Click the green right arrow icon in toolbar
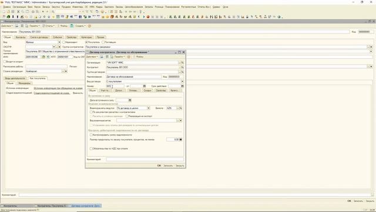This screenshot has width=376, height=212. tap(143, 17)
